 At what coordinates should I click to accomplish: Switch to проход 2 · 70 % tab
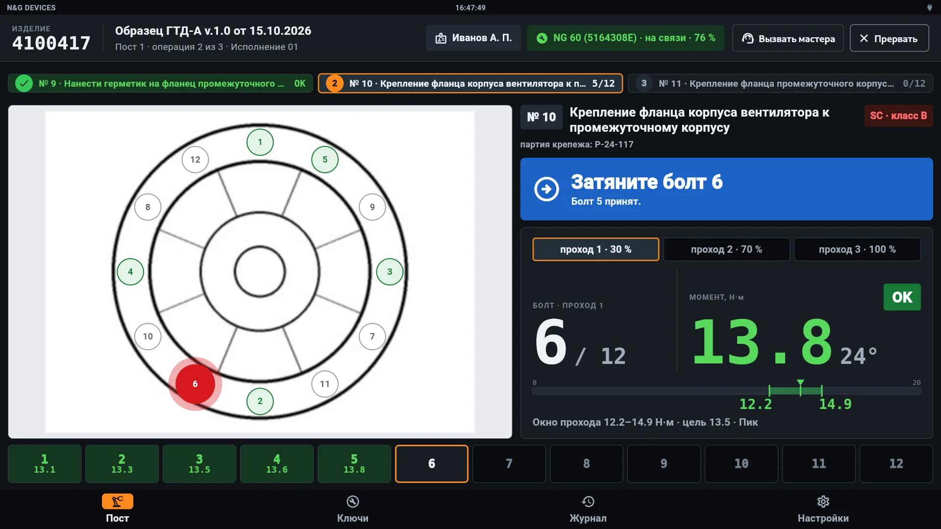click(726, 249)
